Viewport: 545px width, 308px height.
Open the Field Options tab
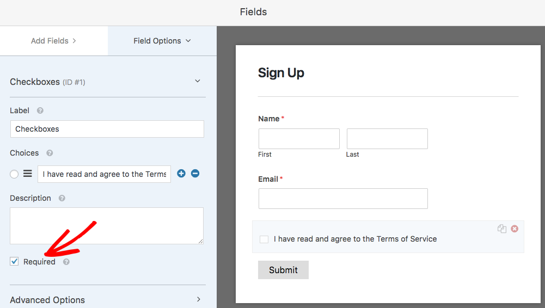pyautogui.click(x=162, y=41)
